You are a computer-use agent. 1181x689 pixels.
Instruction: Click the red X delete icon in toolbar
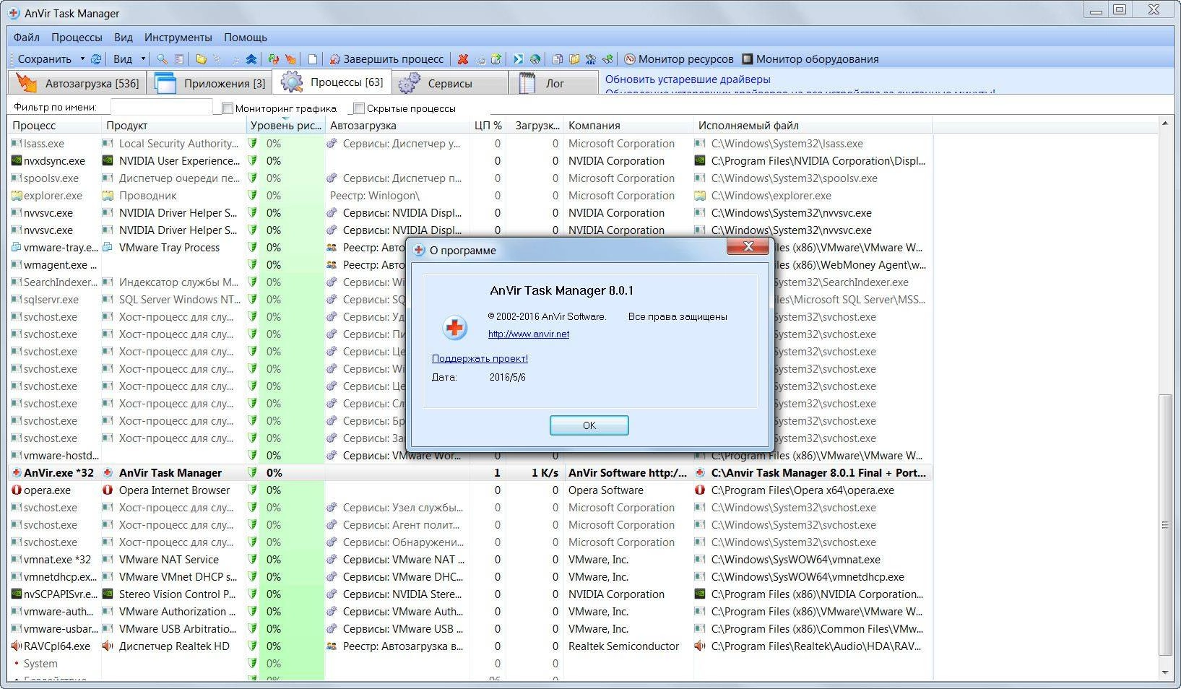coord(463,59)
